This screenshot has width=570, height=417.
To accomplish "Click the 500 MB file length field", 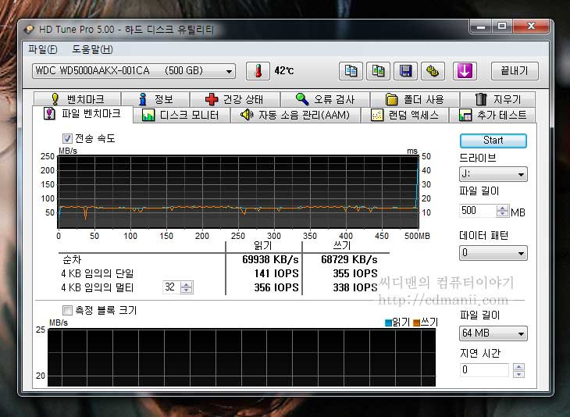I will pos(478,211).
